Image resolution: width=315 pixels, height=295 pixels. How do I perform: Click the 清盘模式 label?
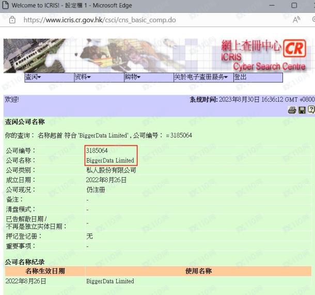click(x=21, y=209)
